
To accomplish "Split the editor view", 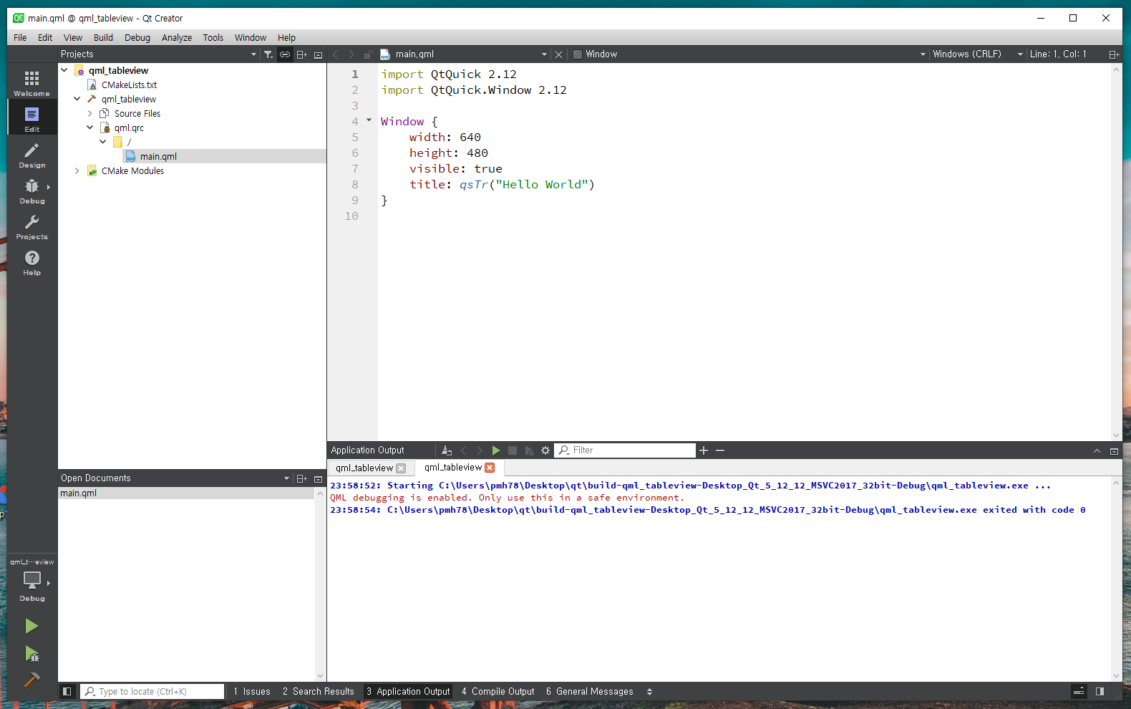I will (1114, 54).
